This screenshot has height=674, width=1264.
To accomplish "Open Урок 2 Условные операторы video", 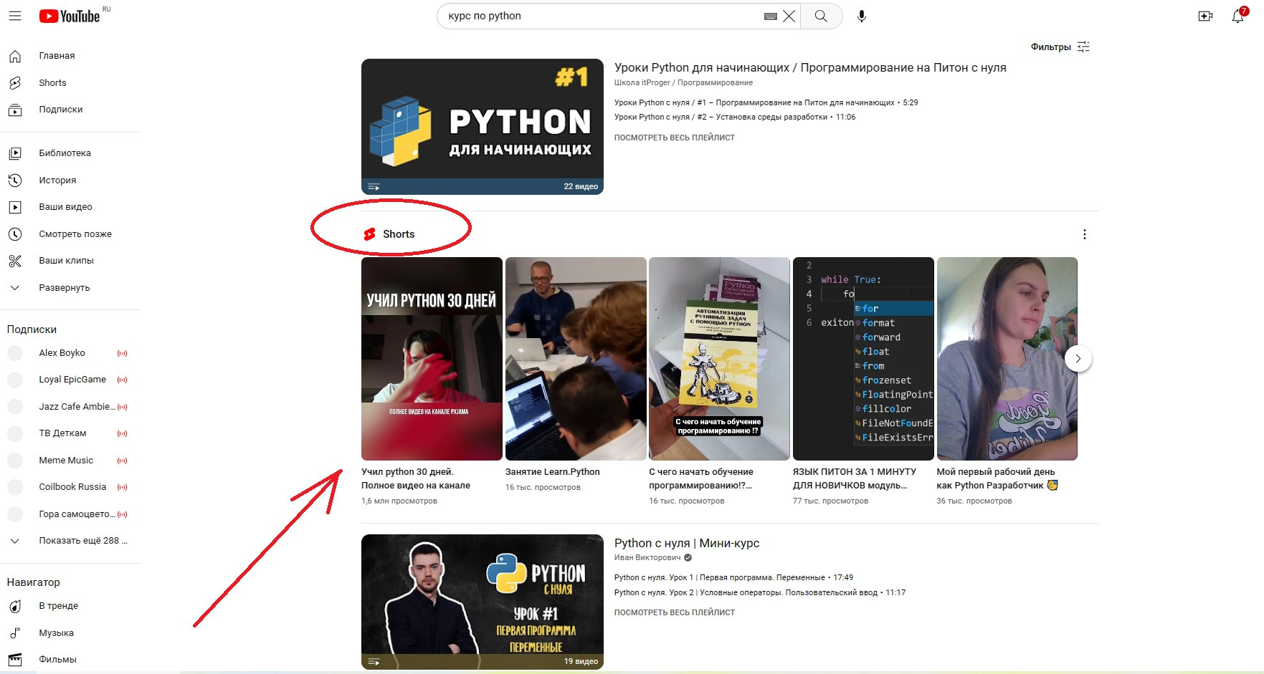I will [760, 593].
